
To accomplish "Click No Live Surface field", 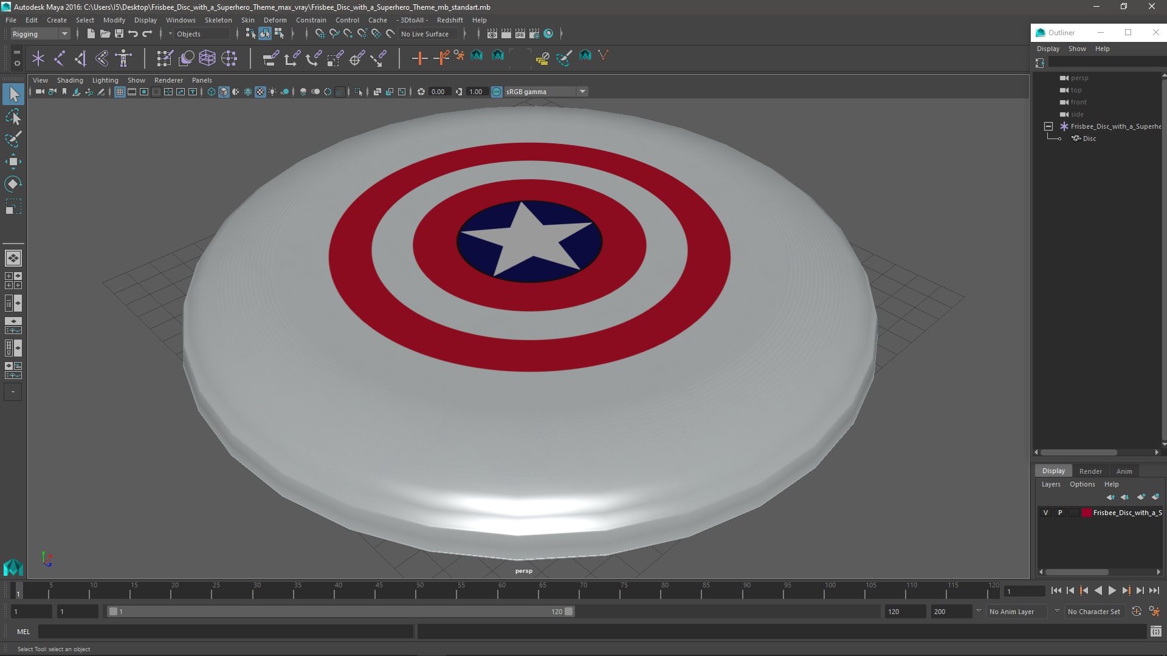I will click(428, 34).
